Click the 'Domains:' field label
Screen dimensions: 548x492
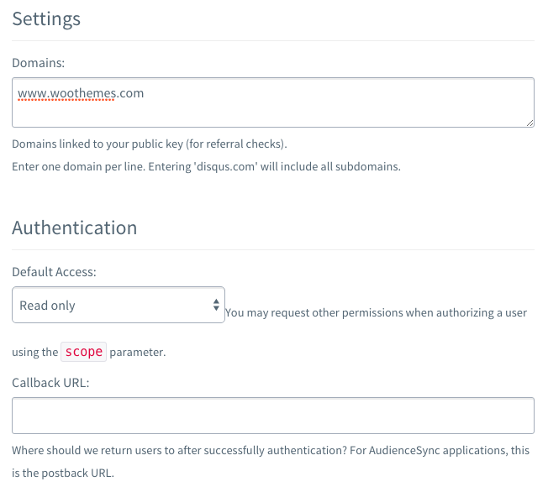[39, 63]
